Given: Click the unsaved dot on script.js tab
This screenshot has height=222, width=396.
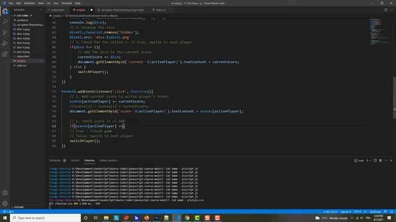Looking at the screenshot, I should click(92, 10).
